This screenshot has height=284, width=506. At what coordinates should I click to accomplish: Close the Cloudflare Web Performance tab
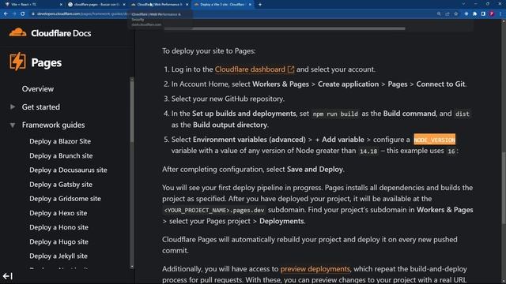(187, 5)
